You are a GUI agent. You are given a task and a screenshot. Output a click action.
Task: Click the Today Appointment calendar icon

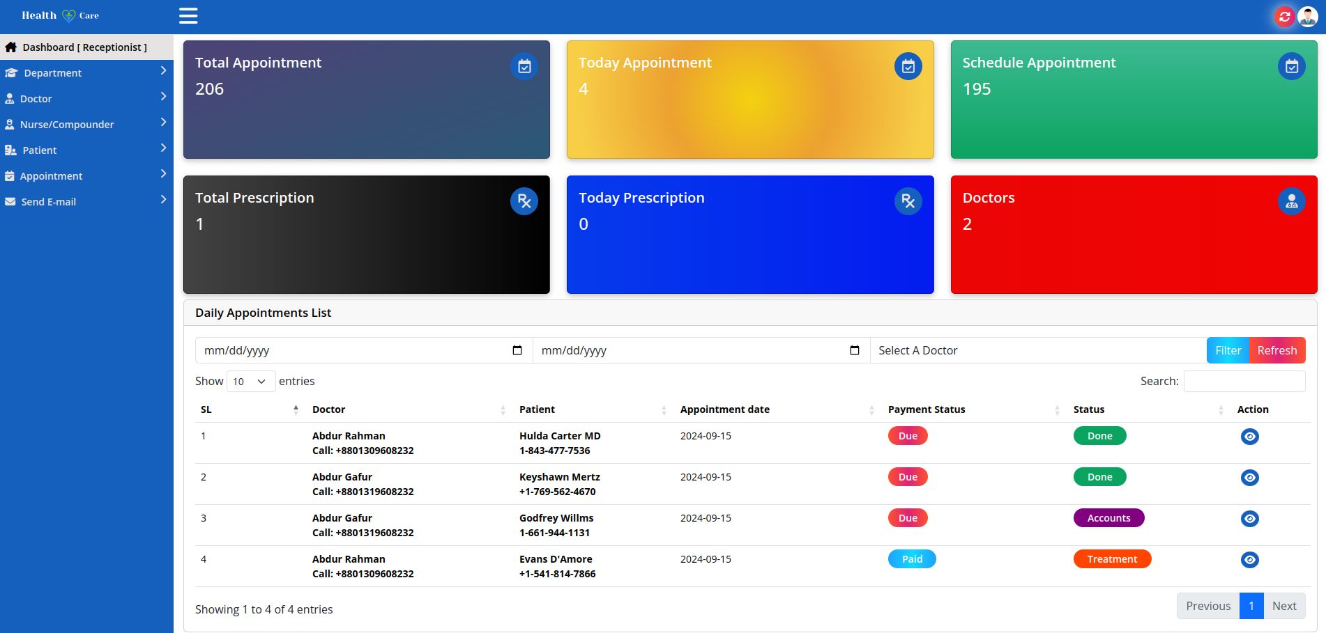tap(908, 66)
